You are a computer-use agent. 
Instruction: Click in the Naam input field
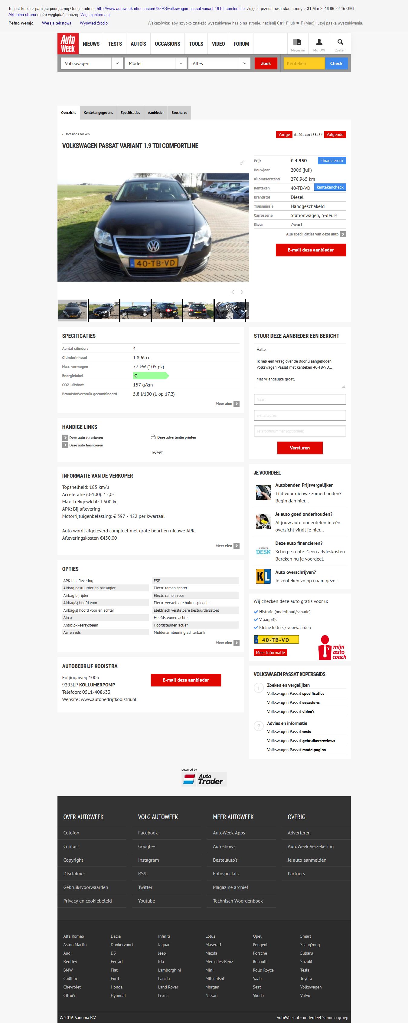coord(300,399)
